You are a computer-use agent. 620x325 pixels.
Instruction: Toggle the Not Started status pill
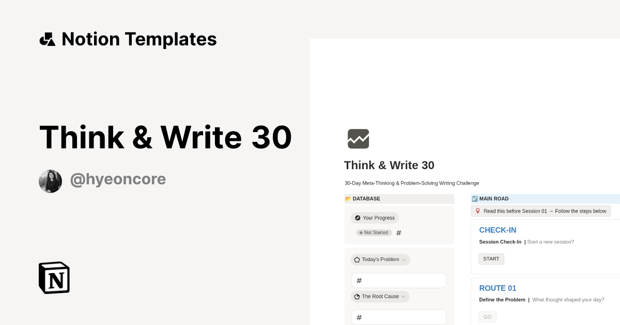point(374,233)
